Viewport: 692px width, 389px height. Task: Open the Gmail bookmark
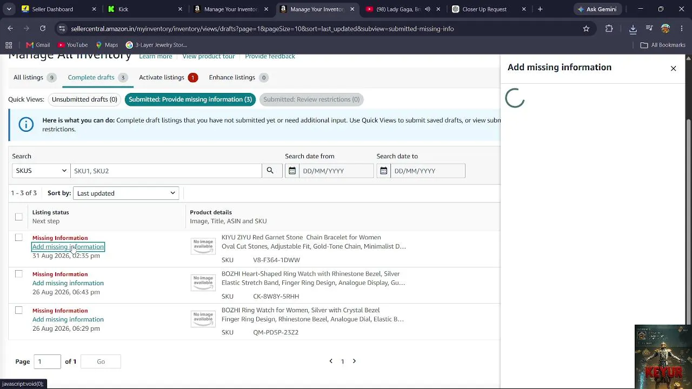38,45
